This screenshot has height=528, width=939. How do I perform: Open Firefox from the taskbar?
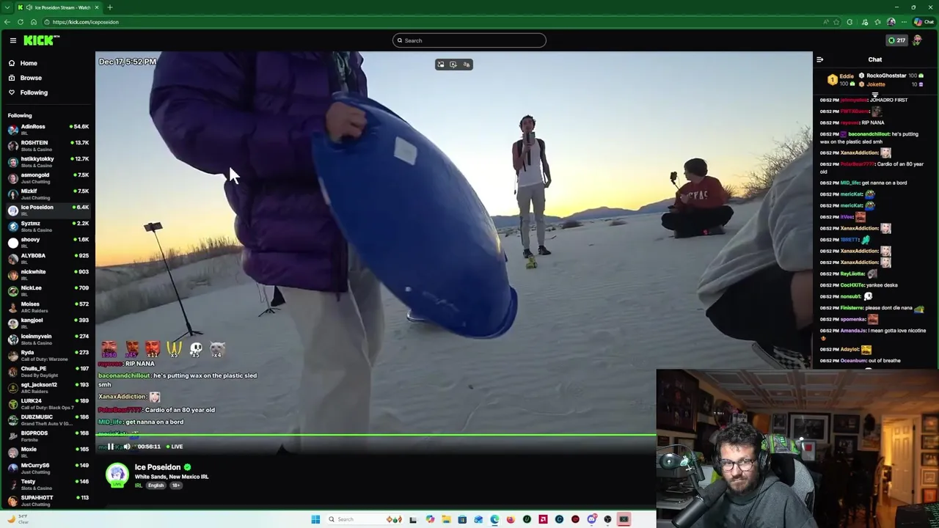click(x=511, y=519)
